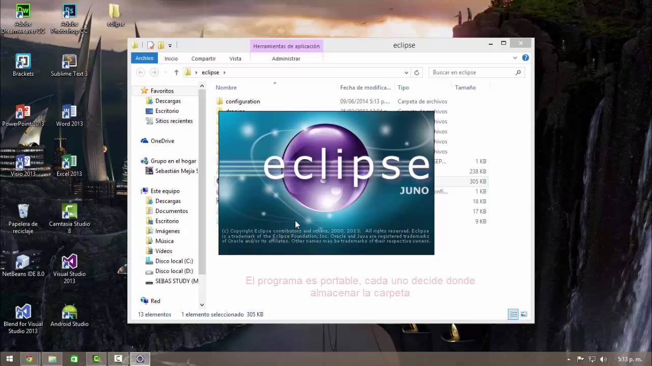The height and width of the screenshot is (366, 652).
Task: Open the address bar history dropdown
Action: 406,73
